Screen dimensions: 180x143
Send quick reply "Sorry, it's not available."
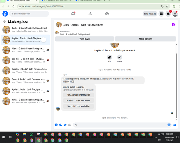click(78, 106)
